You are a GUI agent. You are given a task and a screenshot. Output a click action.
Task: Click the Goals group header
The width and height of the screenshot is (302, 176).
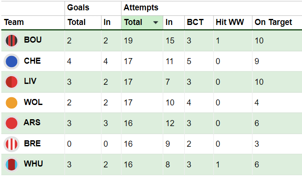click(x=78, y=8)
